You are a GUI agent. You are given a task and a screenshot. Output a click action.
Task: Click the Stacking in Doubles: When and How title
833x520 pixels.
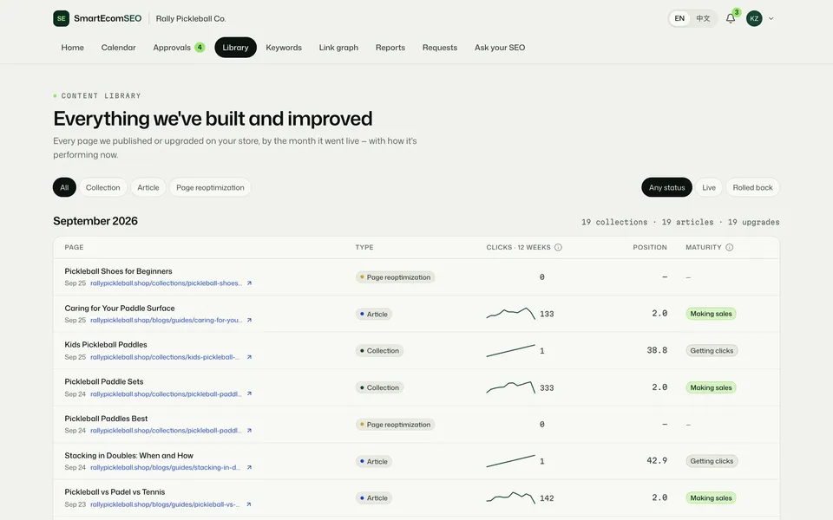(129, 456)
